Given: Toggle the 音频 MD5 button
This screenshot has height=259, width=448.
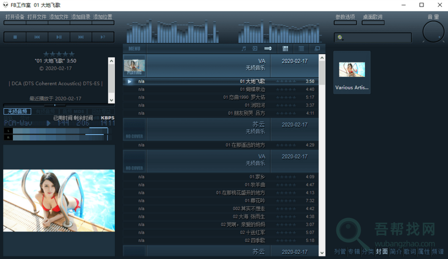Looking at the screenshot, I should click(x=73, y=111).
